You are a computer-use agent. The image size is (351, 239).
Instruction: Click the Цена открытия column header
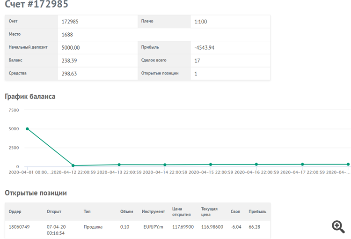(x=181, y=212)
